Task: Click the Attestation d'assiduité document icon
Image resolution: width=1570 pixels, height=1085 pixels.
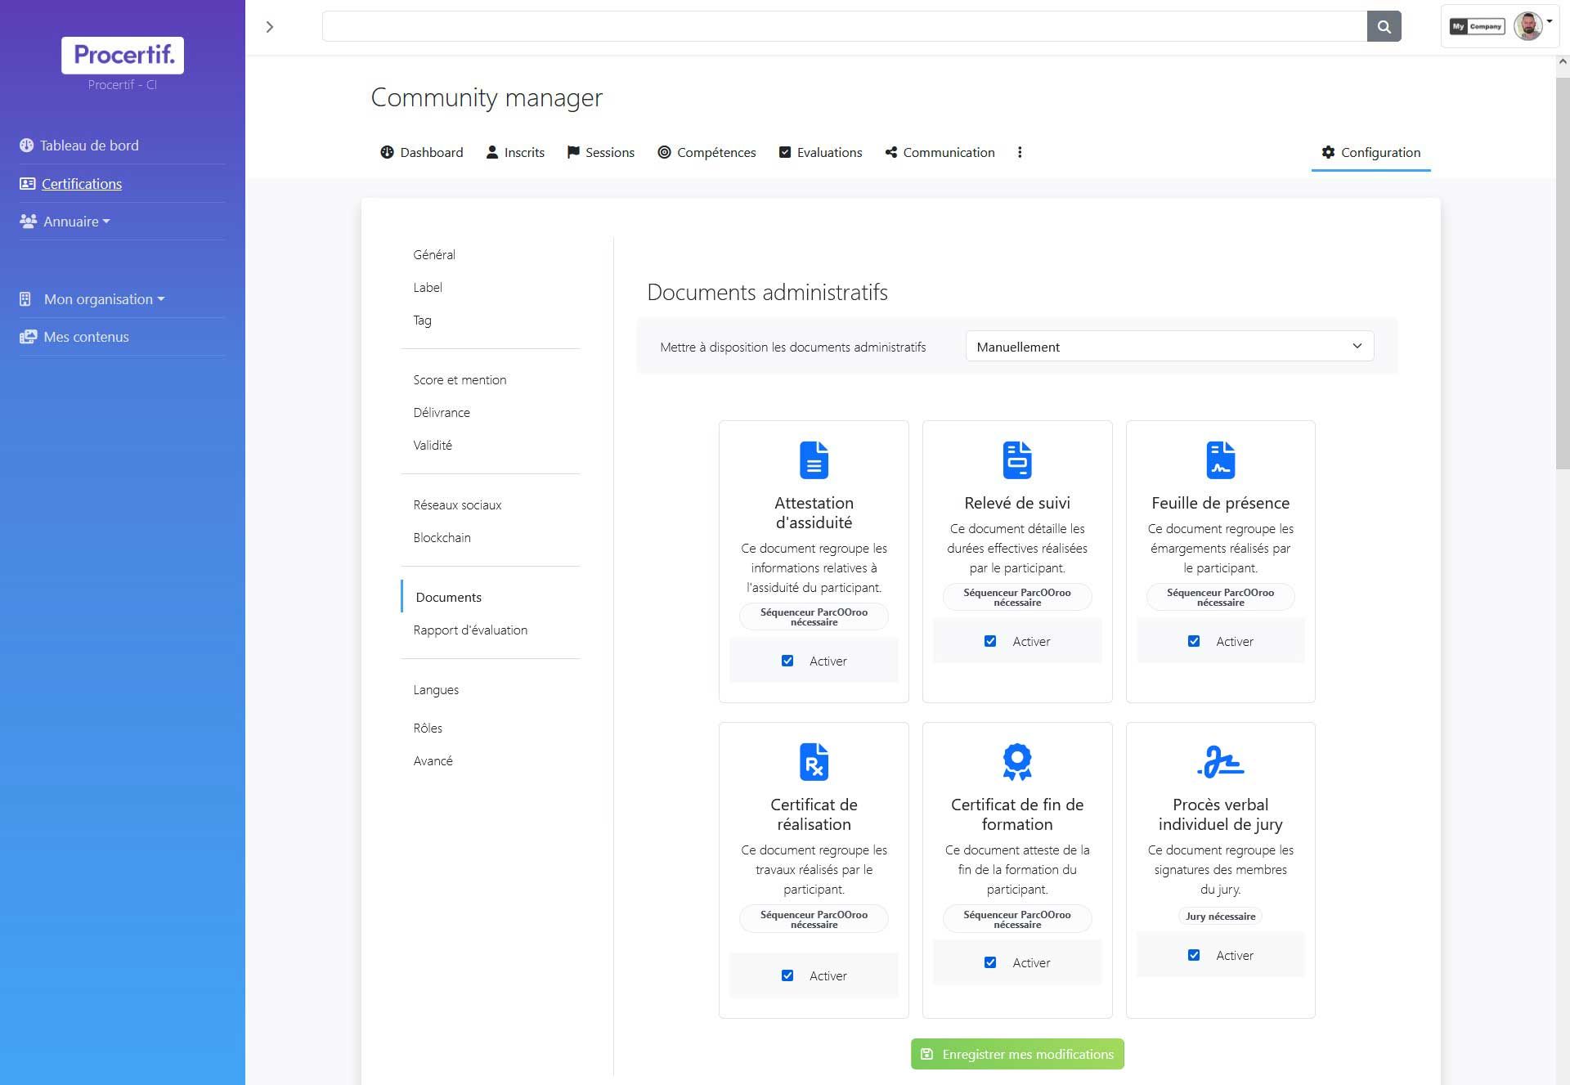Action: click(x=814, y=460)
